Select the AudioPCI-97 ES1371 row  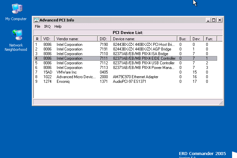point(126,81)
